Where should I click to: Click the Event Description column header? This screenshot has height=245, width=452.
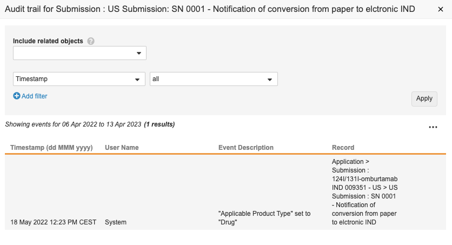pyautogui.click(x=246, y=148)
